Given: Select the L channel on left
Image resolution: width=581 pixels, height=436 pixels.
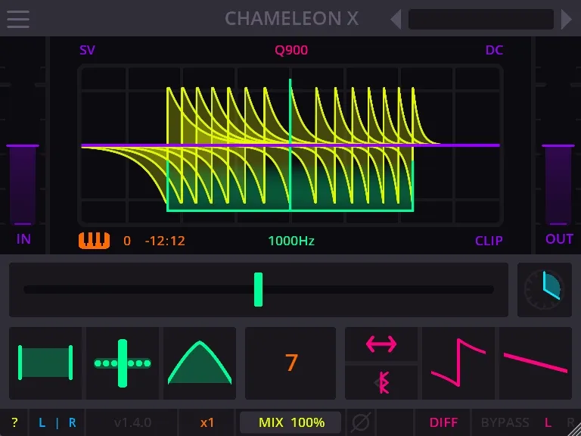Looking at the screenshot, I should pos(42,422).
